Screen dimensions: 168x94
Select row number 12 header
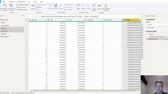pos(27,50)
